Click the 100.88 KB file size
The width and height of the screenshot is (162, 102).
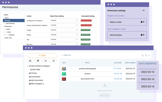pos(118,79)
